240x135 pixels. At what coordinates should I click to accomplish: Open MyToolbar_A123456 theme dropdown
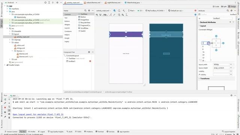pyautogui.click(x=155, y=10)
